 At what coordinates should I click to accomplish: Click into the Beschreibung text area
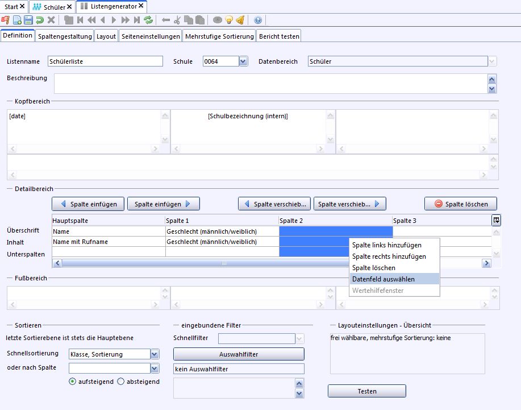point(271,84)
